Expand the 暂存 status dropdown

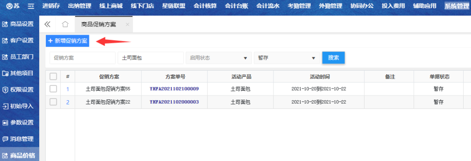(x=287, y=58)
